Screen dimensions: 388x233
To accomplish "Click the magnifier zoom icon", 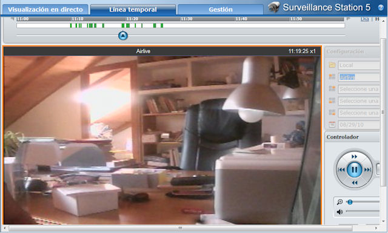I will pos(339,202).
